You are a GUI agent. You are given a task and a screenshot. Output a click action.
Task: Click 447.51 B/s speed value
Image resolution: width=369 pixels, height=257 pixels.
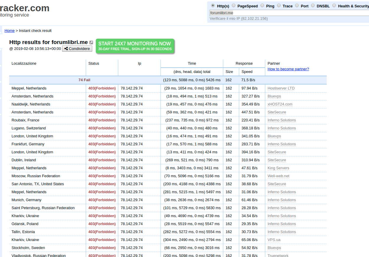point(250,112)
